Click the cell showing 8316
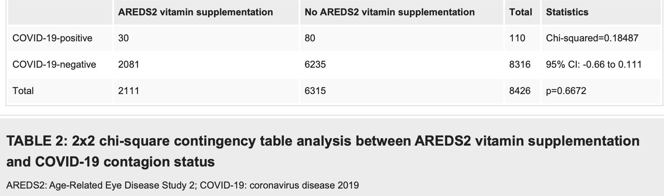The width and height of the screenshot is (664, 196). (520, 65)
